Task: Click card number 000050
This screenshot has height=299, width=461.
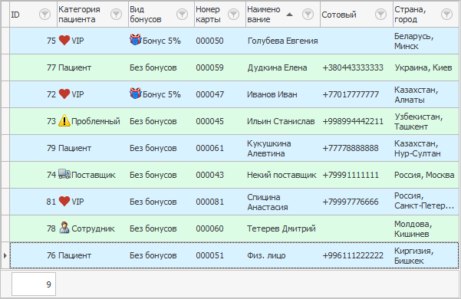Action: coord(209,41)
